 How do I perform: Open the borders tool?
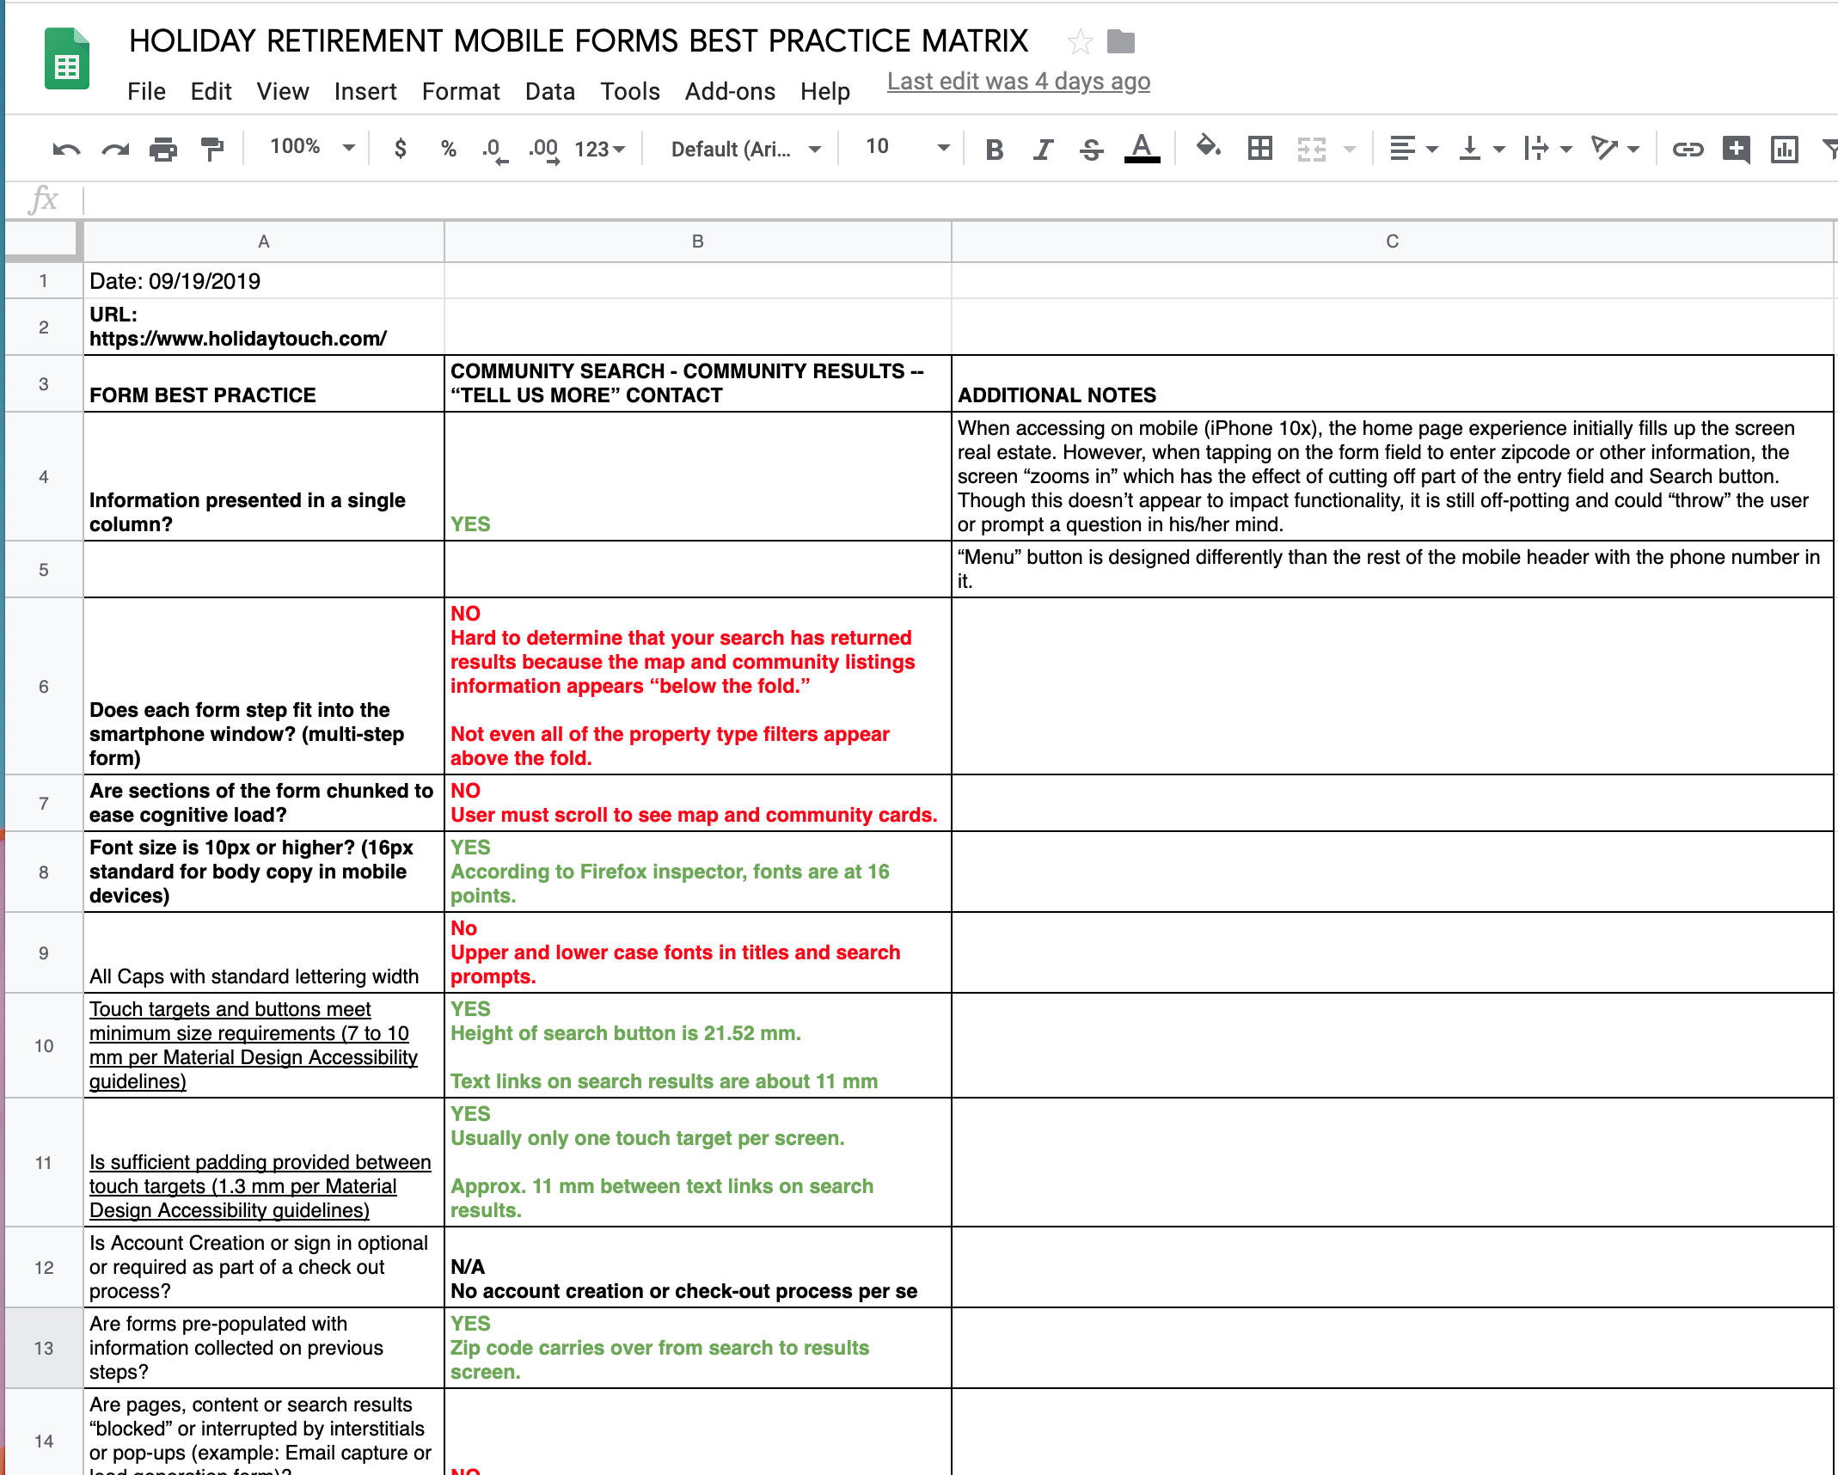point(1260,148)
